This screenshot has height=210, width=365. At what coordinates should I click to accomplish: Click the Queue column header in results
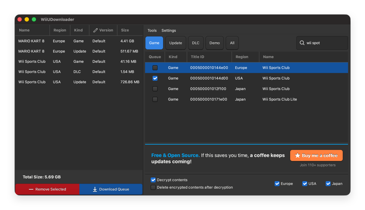[x=155, y=57]
